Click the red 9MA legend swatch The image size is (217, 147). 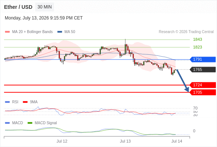pos(25,102)
